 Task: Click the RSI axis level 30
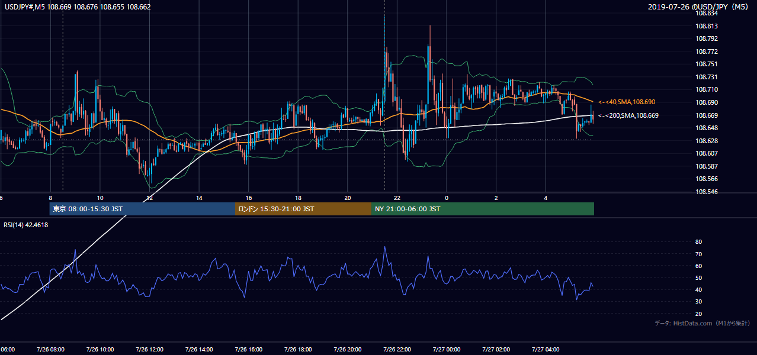[698, 302]
